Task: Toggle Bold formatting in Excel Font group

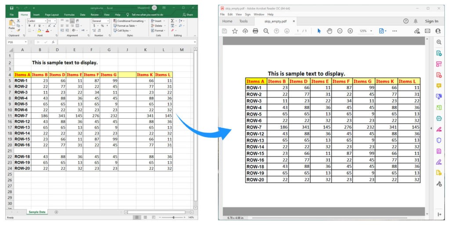Action: click(29, 26)
